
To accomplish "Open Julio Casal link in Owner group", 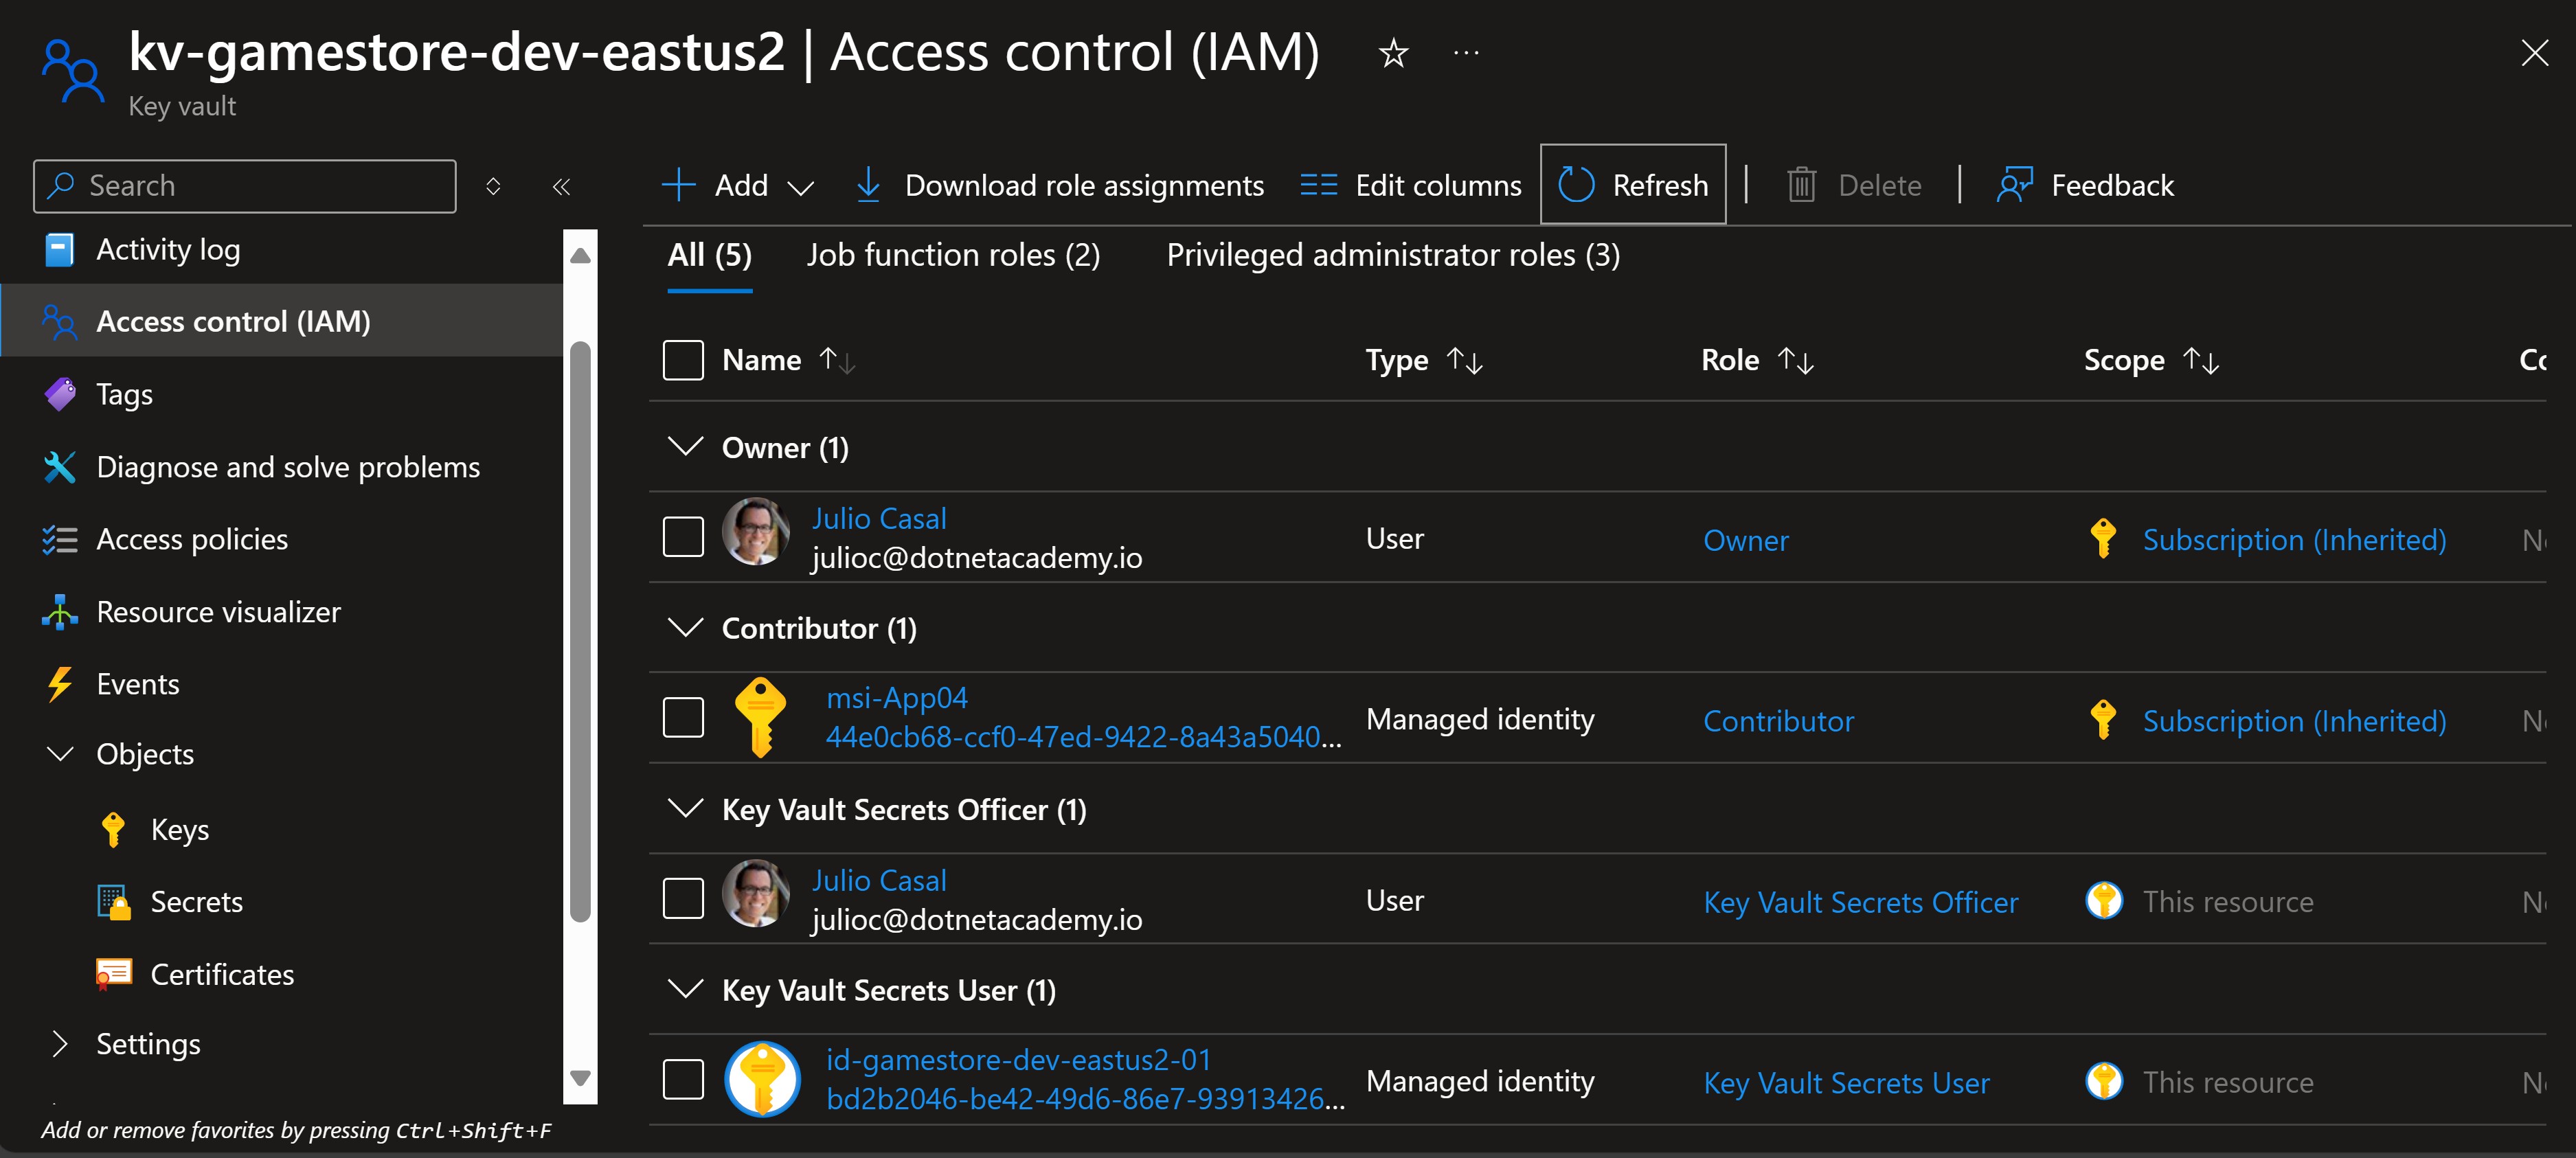I will 879,518.
